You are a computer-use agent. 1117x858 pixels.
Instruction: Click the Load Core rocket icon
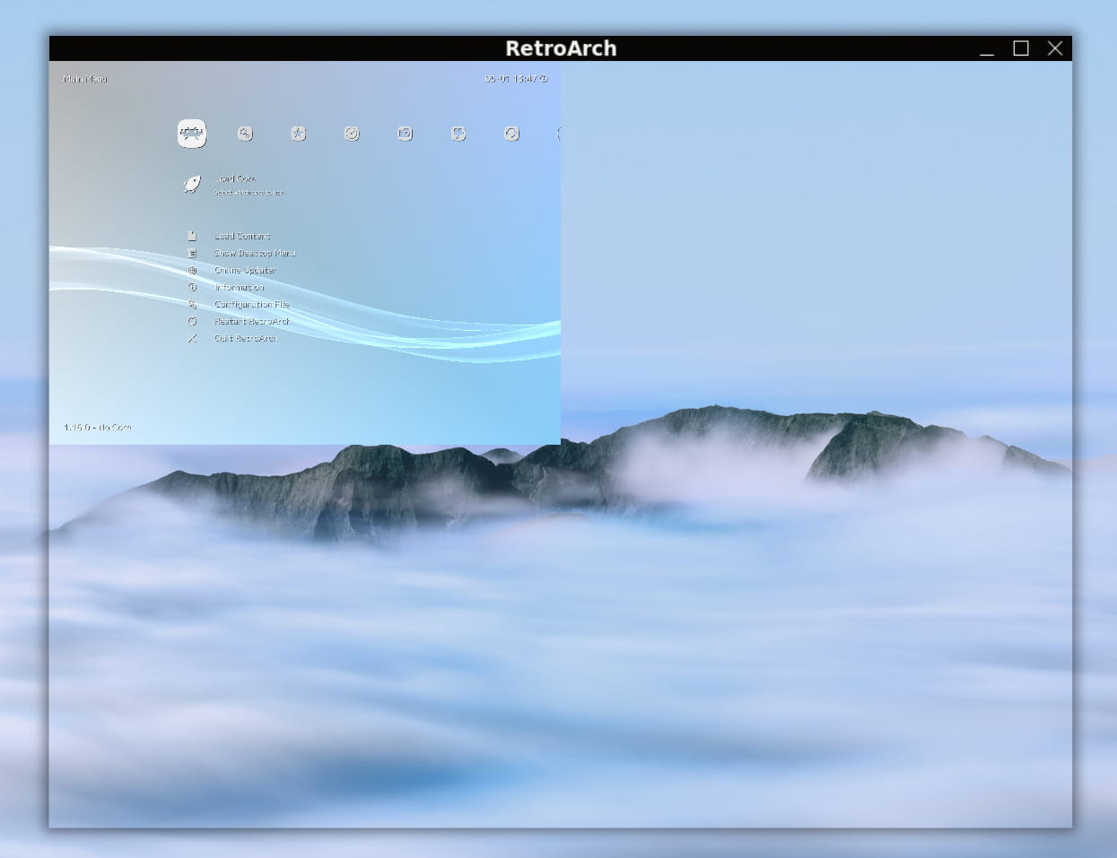tap(192, 184)
